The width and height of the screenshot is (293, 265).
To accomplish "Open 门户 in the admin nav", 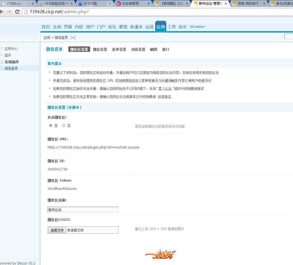I will coord(101,27).
